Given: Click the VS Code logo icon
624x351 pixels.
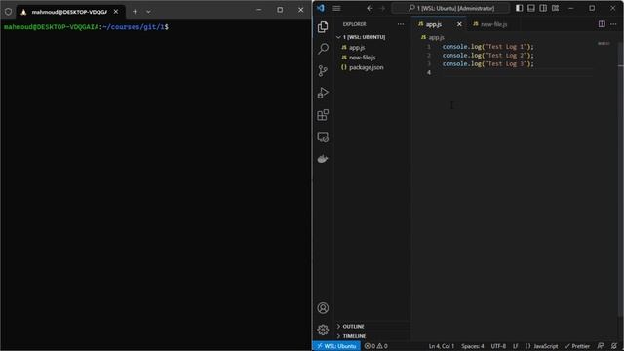Looking at the screenshot, I should coord(321,8).
